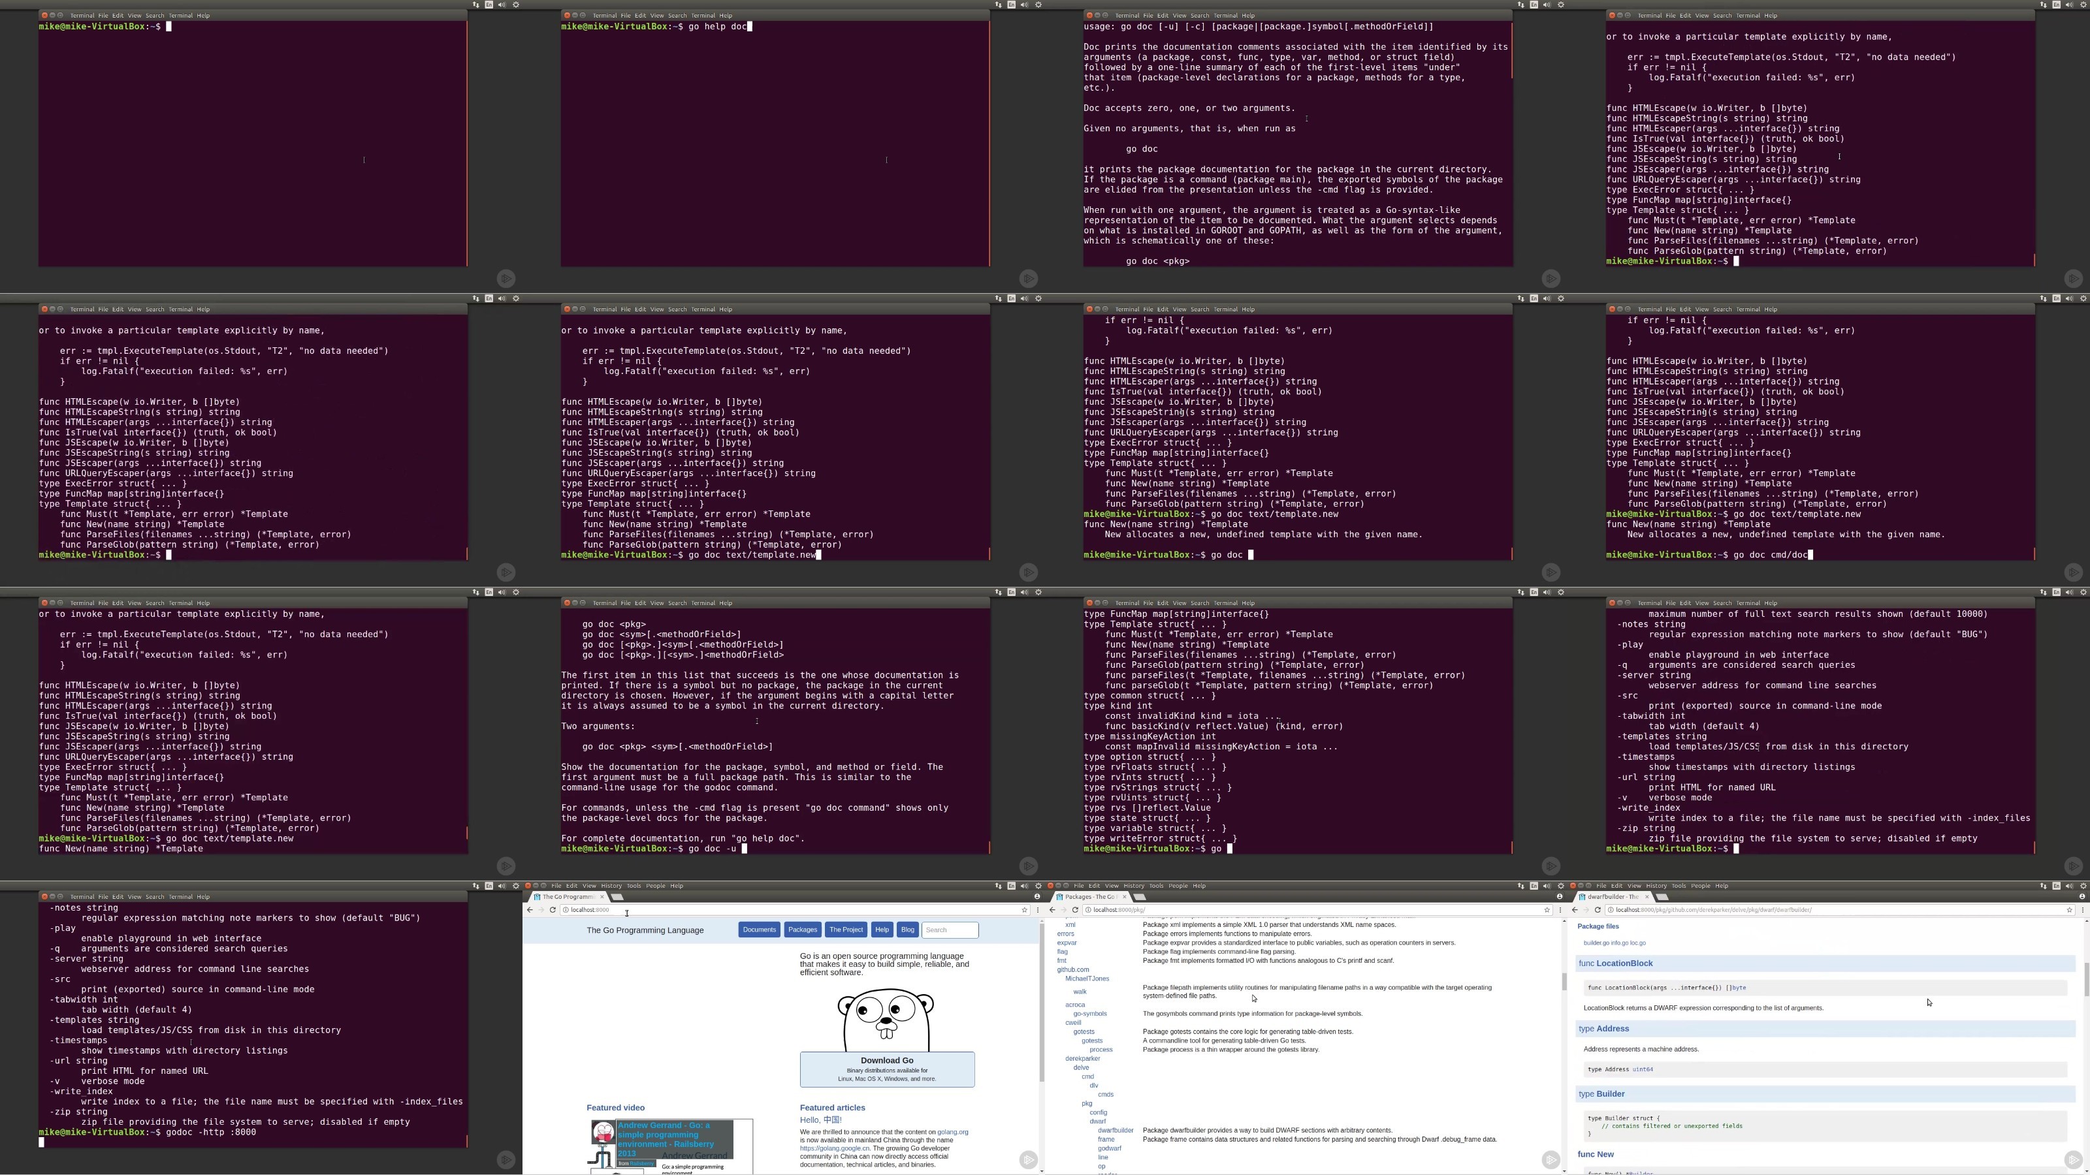Open Tools menu in the Packages browser window
This screenshot has width=2090, height=1175.
1156,886
